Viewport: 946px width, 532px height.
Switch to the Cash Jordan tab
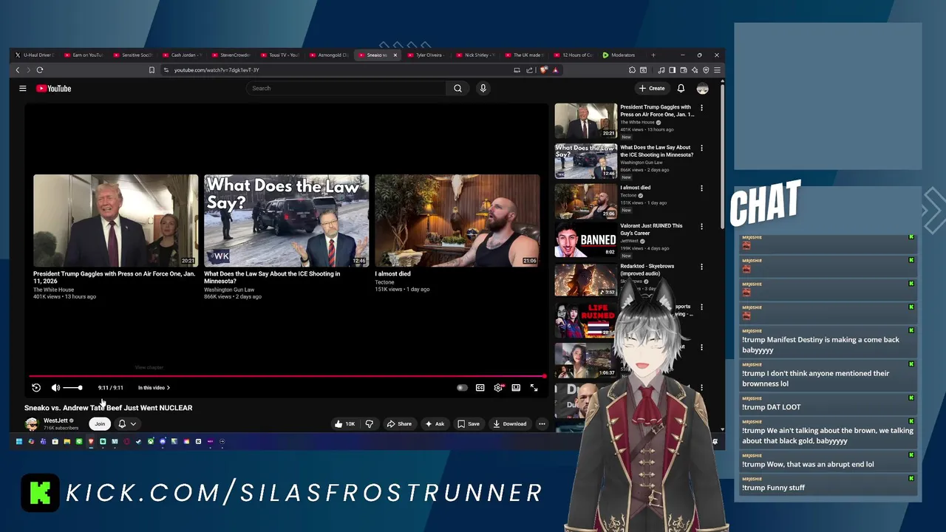182,55
